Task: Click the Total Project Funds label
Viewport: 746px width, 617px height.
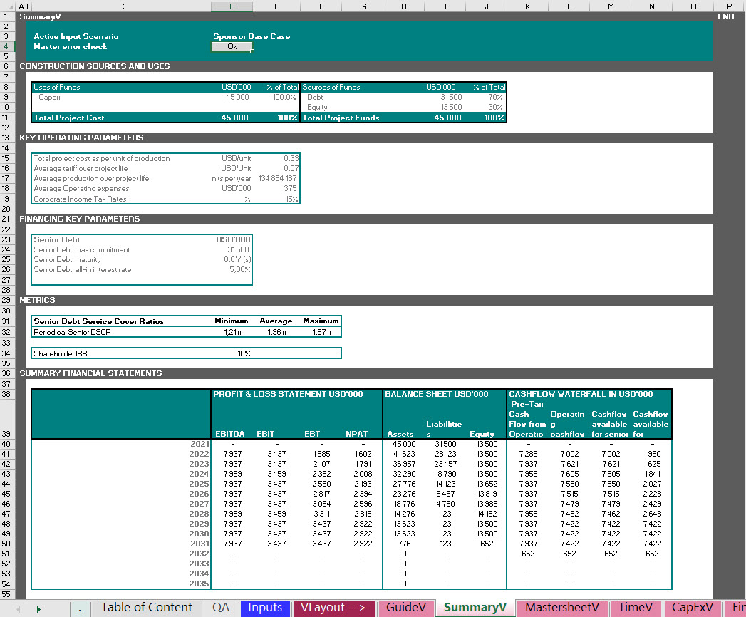Action: click(x=341, y=118)
